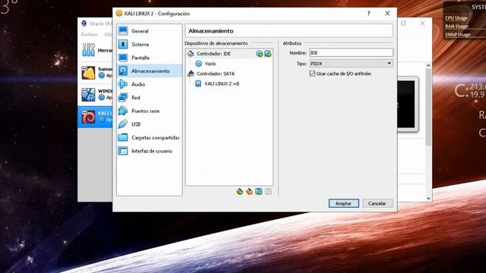486x273 pixels.
Task: Click scrollbar up arrow in VirtualBox Manager
Action: (x=428, y=65)
